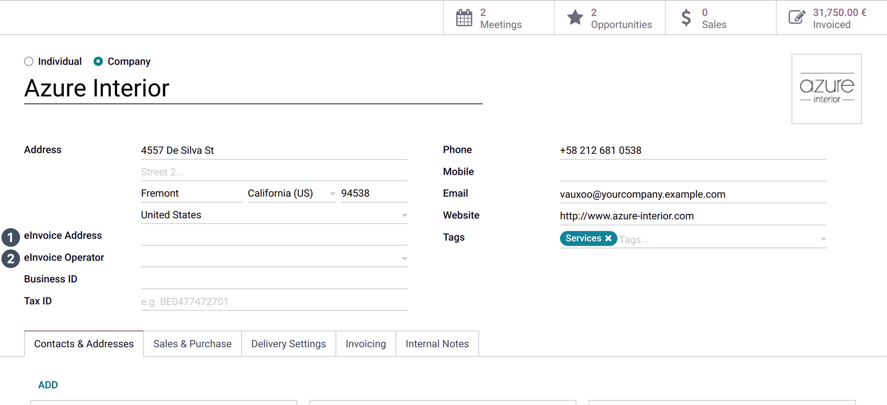Click the eInvoice Operator label

click(x=64, y=258)
